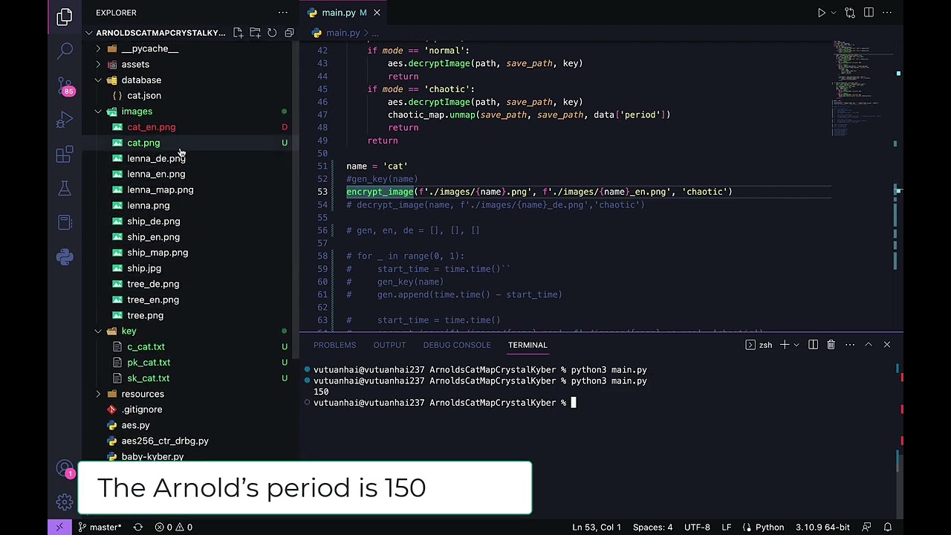Switch to the PROBLEMS tab
Image resolution: width=951 pixels, height=535 pixels.
click(x=334, y=345)
